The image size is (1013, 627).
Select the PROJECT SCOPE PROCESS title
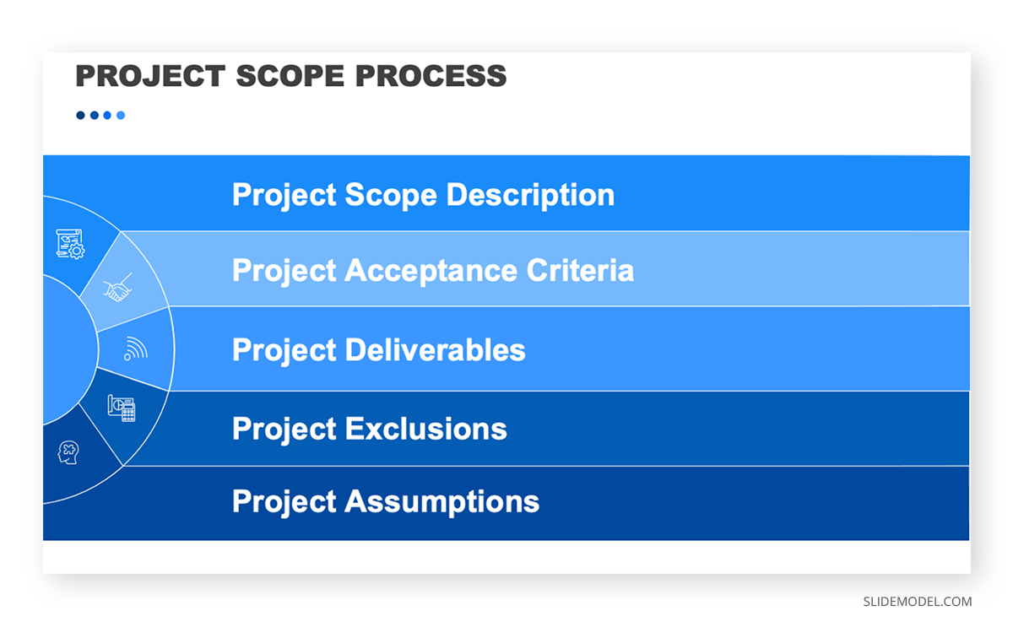[291, 76]
